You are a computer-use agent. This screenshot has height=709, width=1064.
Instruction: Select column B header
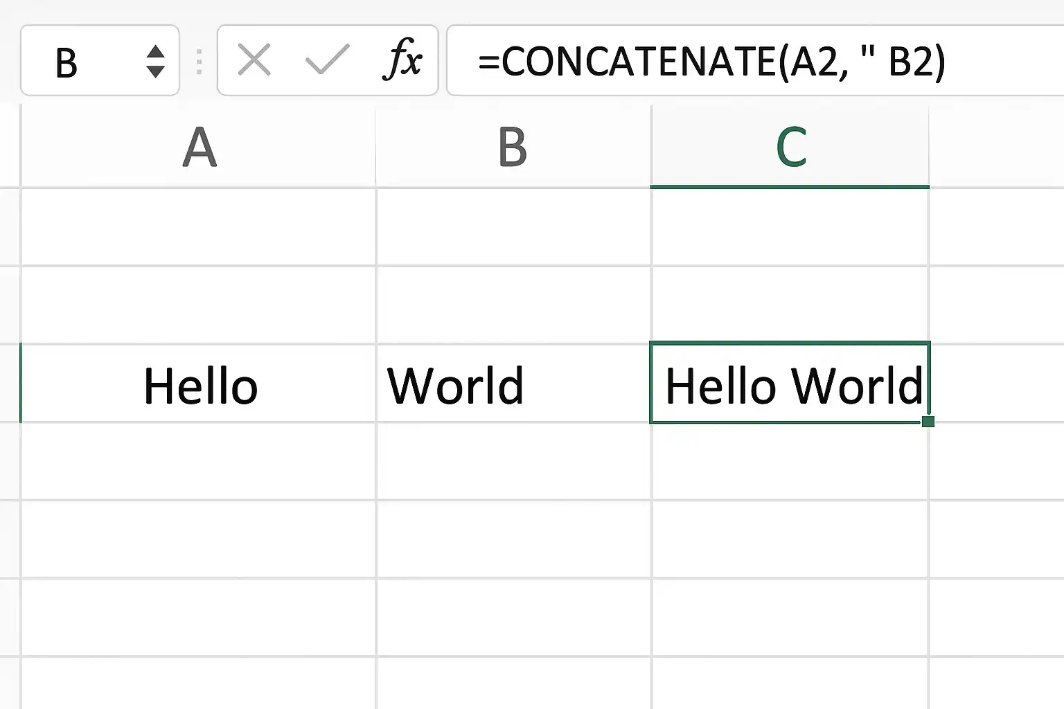pos(513,146)
